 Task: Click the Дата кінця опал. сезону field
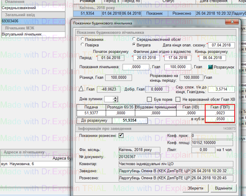tap(221, 45)
